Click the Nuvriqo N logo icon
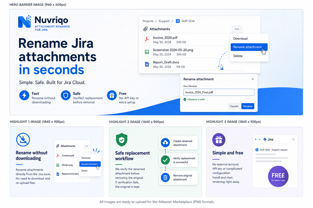Screen dimensions: 313x208 pos(24,21)
